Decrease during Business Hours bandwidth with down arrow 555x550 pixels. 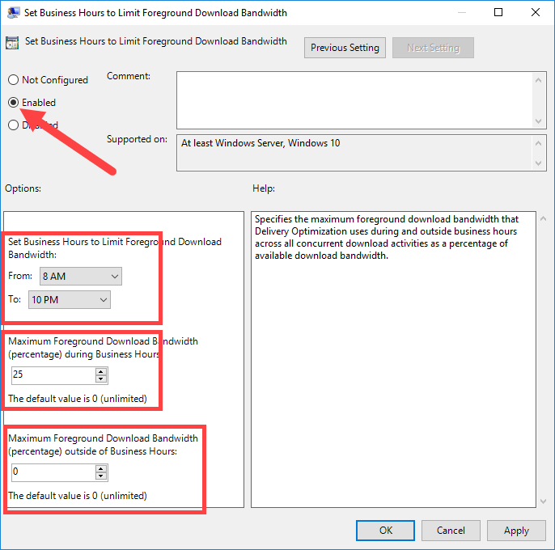(x=101, y=379)
